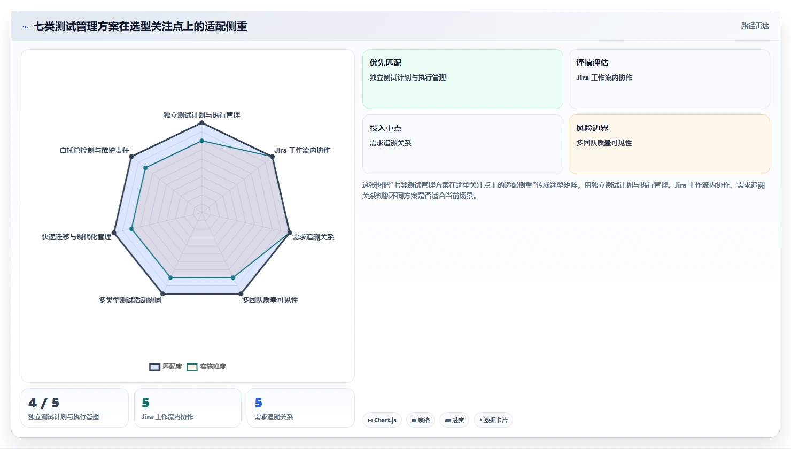
Task: Select the Chart.js tag chip
Action: point(382,420)
